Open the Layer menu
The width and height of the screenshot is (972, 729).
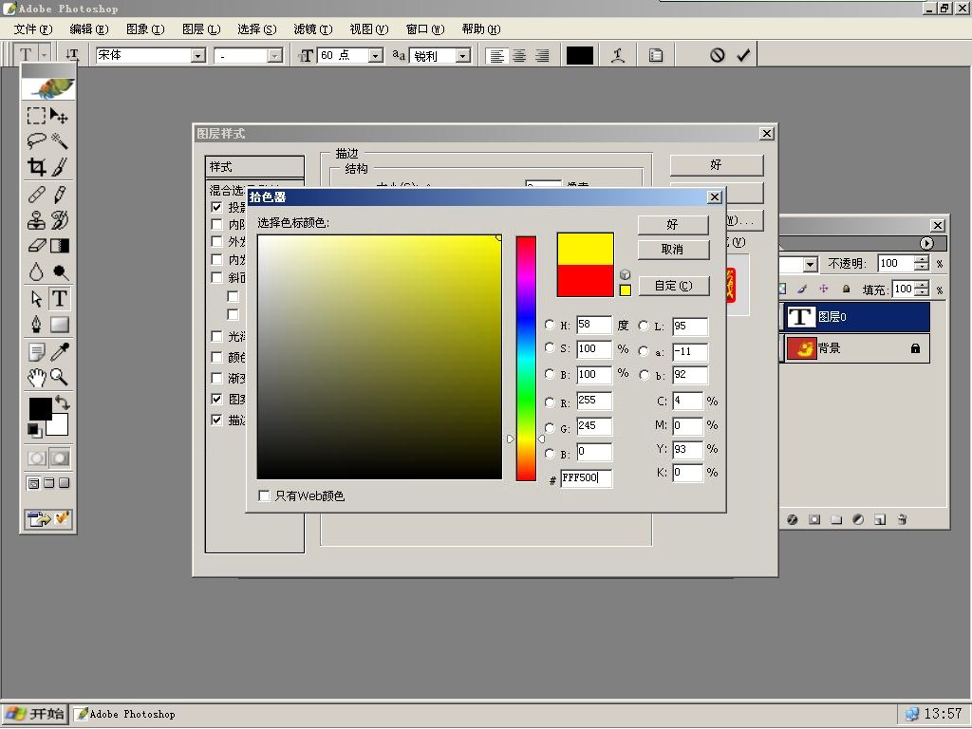tap(201, 29)
